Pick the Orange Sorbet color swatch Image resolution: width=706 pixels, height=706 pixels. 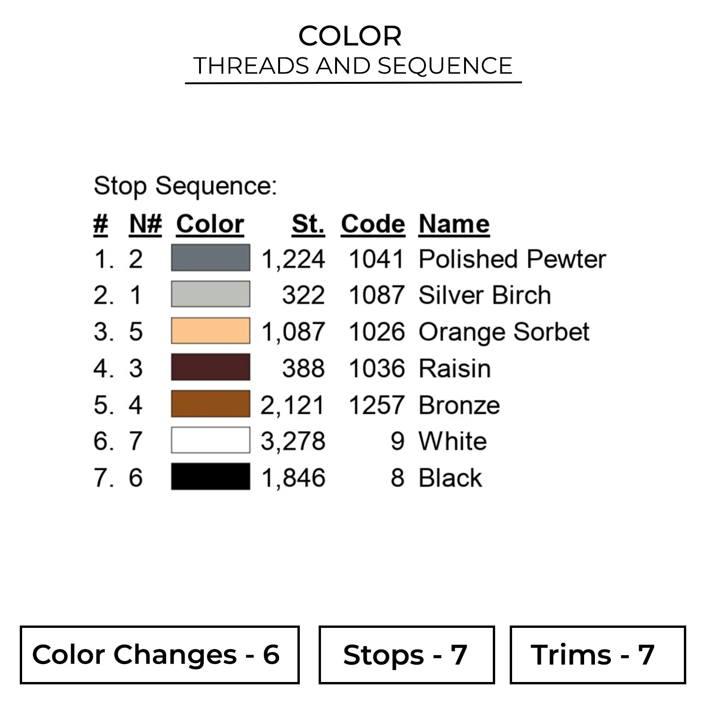tap(210, 331)
